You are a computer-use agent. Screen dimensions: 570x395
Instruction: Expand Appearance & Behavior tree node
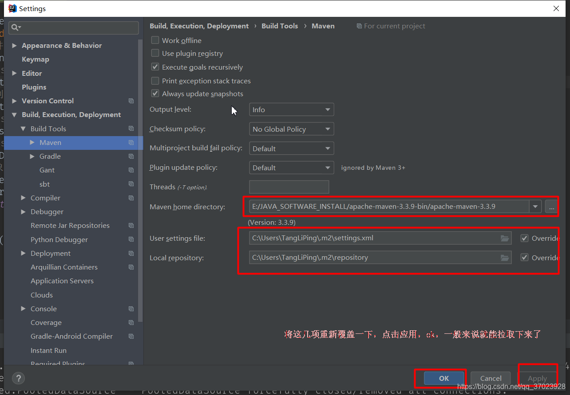click(14, 46)
